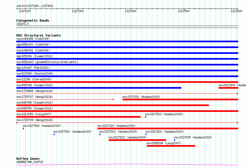Click the nsv3327923 (Audano2019) label
Viewport: 246px width, 168px height.
[x=164, y=114]
